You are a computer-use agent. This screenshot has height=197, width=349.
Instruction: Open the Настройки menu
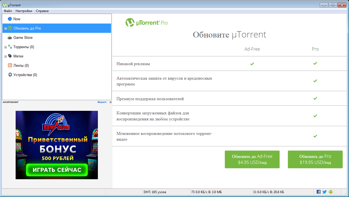tap(24, 11)
